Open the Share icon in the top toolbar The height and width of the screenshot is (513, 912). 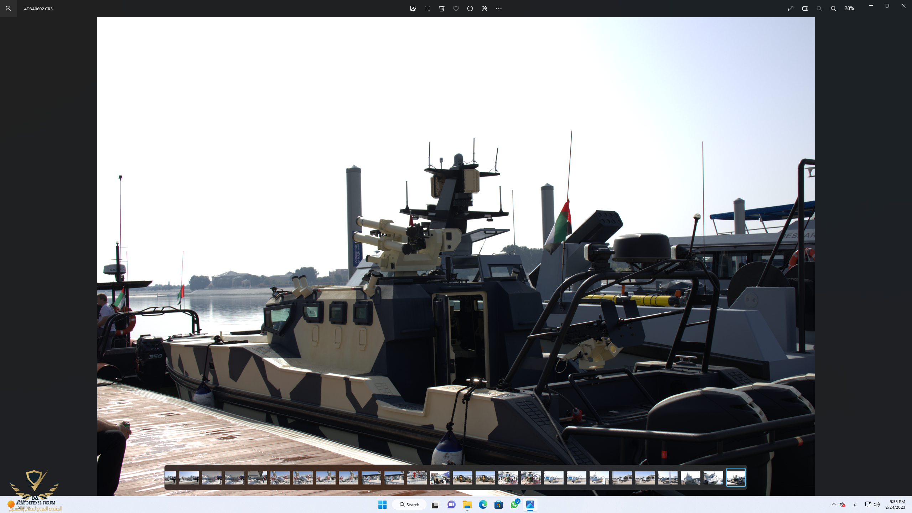point(484,9)
